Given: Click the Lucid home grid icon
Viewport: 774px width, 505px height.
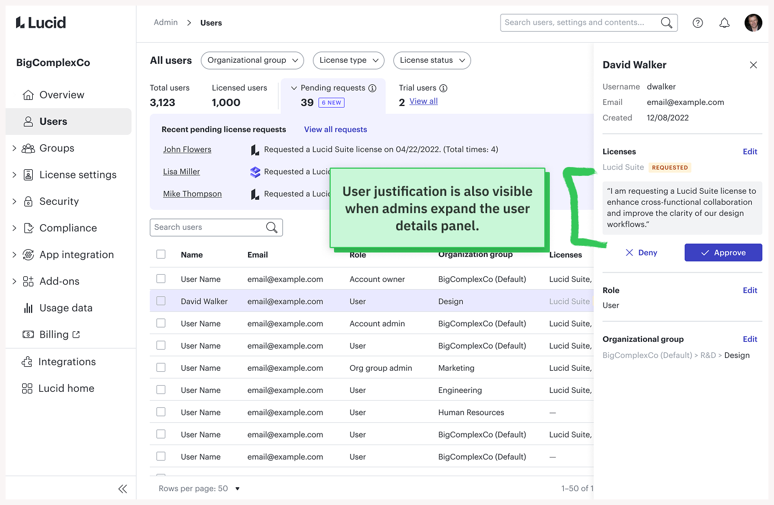Looking at the screenshot, I should [27, 388].
